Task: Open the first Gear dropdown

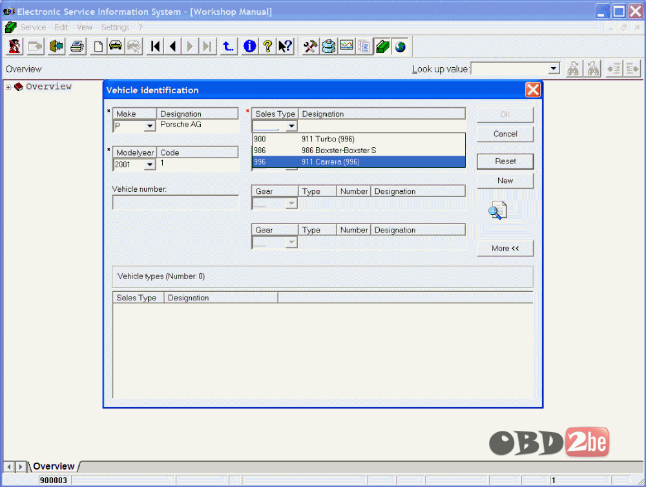Action: (292, 203)
